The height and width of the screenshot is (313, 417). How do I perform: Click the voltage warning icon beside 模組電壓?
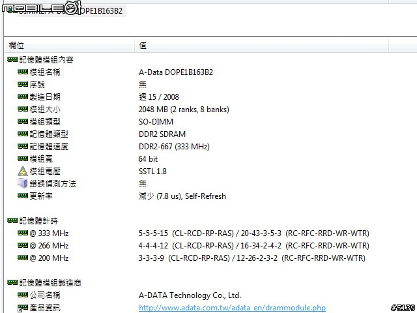coord(23,171)
